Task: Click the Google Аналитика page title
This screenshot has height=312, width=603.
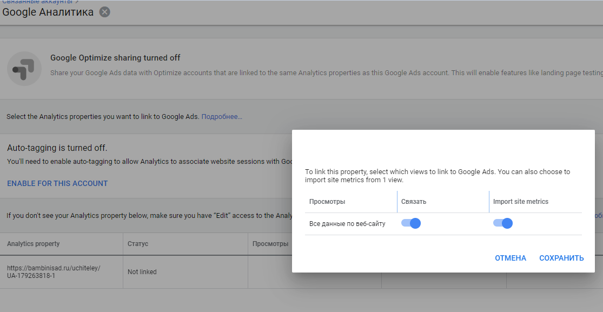Action: click(48, 12)
